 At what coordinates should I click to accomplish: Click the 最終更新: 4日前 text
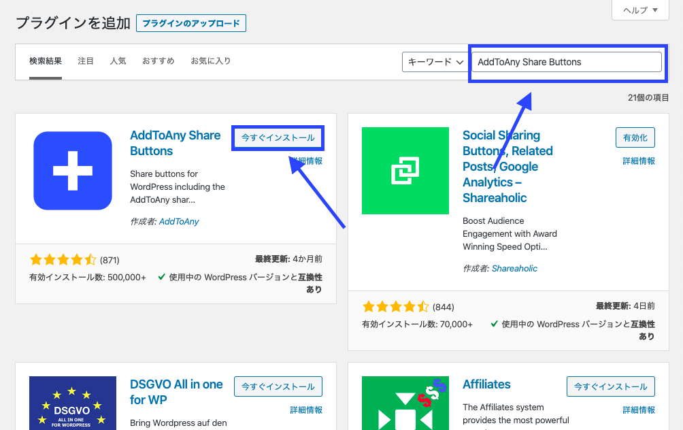coord(625,306)
